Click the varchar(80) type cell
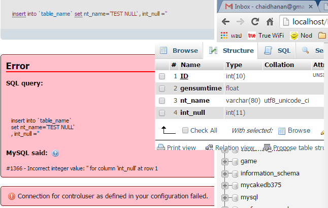The width and height of the screenshot is (328, 208). click(x=243, y=101)
